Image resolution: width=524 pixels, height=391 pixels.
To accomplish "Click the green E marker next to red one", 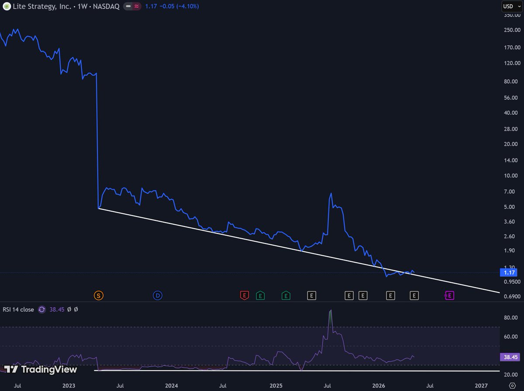I will click(x=260, y=296).
